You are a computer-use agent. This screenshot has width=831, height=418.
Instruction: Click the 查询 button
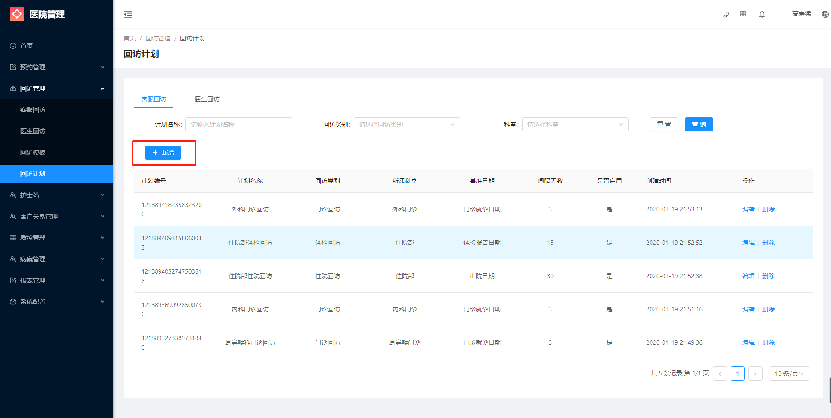pyautogui.click(x=699, y=124)
